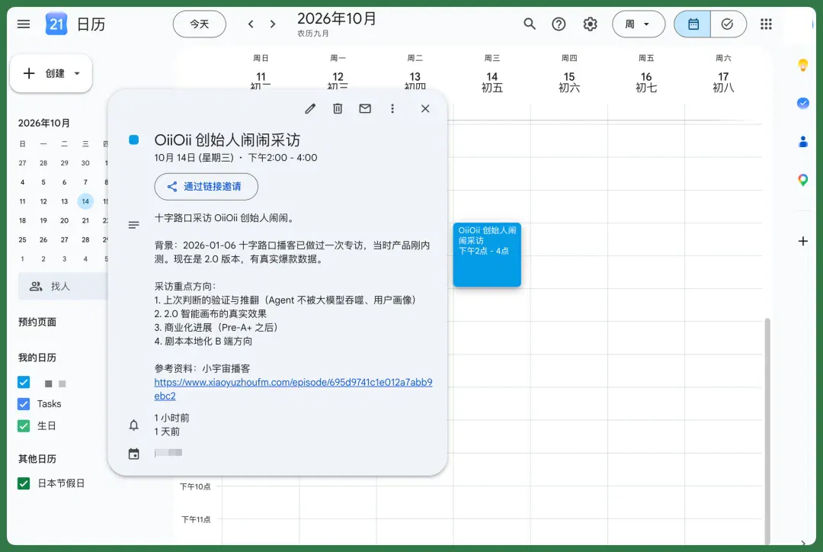The width and height of the screenshot is (823, 552).
Task: Open the Google apps grid
Action: [766, 24]
